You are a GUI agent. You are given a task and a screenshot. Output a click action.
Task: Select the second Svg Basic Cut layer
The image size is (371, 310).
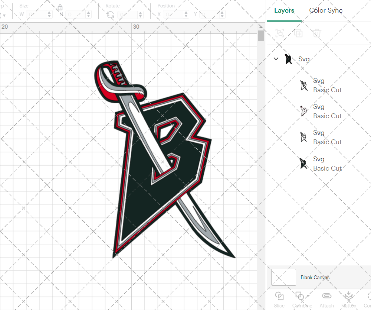[321, 112]
